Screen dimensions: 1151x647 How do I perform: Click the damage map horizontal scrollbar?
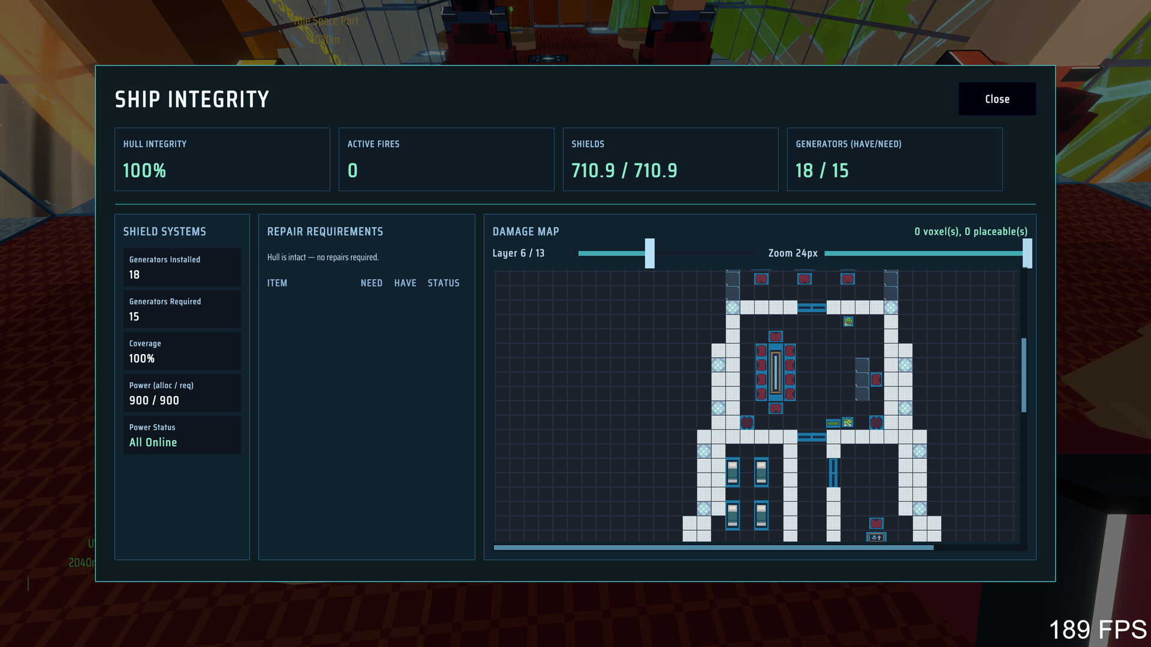[x=713, y=548]
